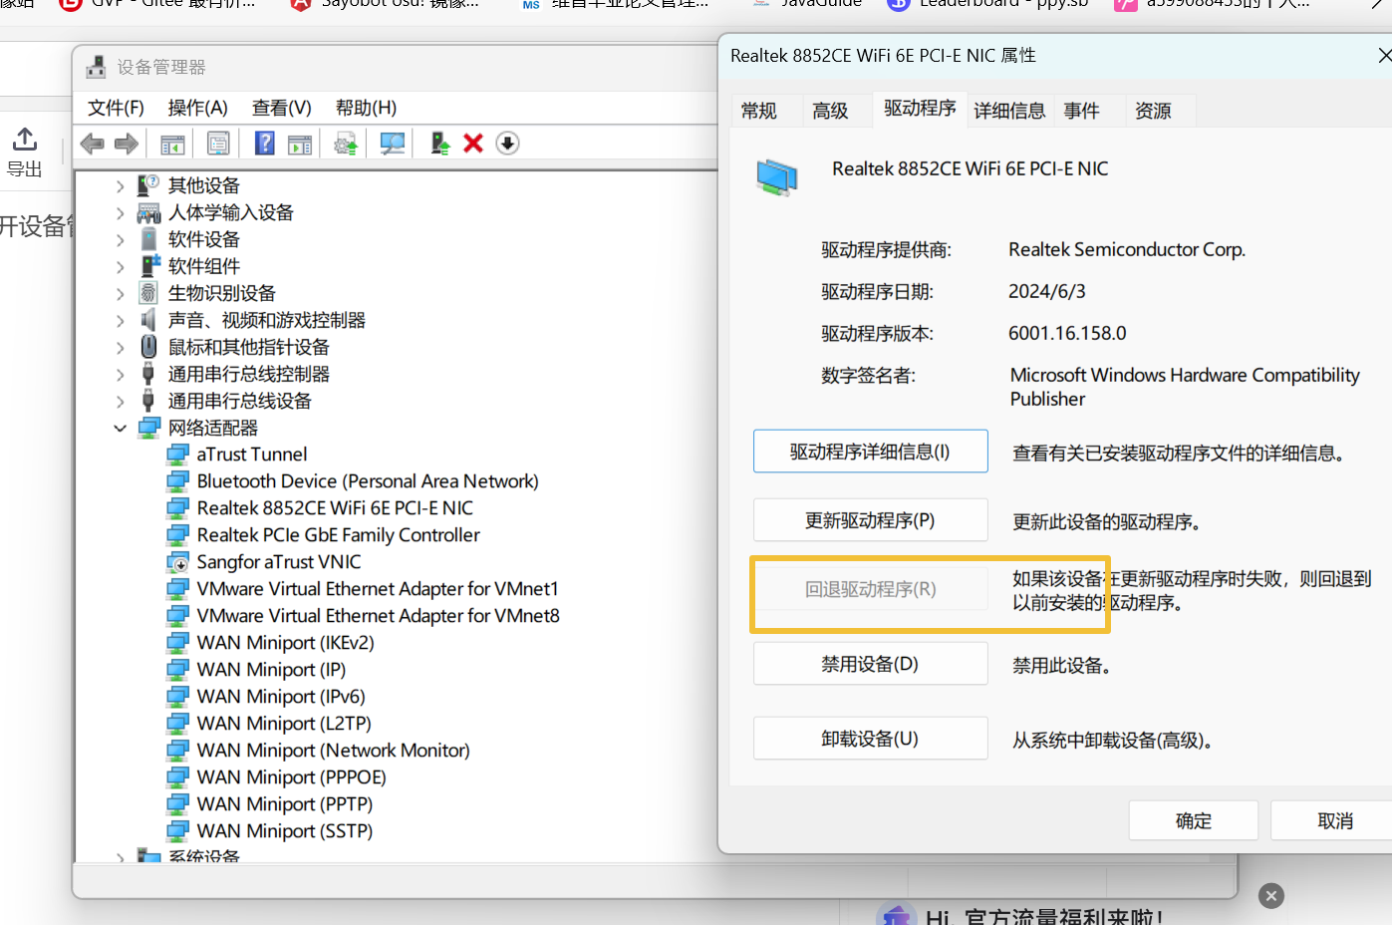1392x925 pixels.
Task: Select VMware Virtual Ethernet Adapter for VMnet1
Action: click(x=378, y=589)
